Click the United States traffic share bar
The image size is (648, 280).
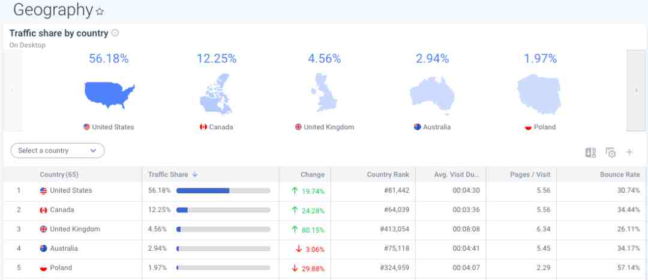point(223,191)
